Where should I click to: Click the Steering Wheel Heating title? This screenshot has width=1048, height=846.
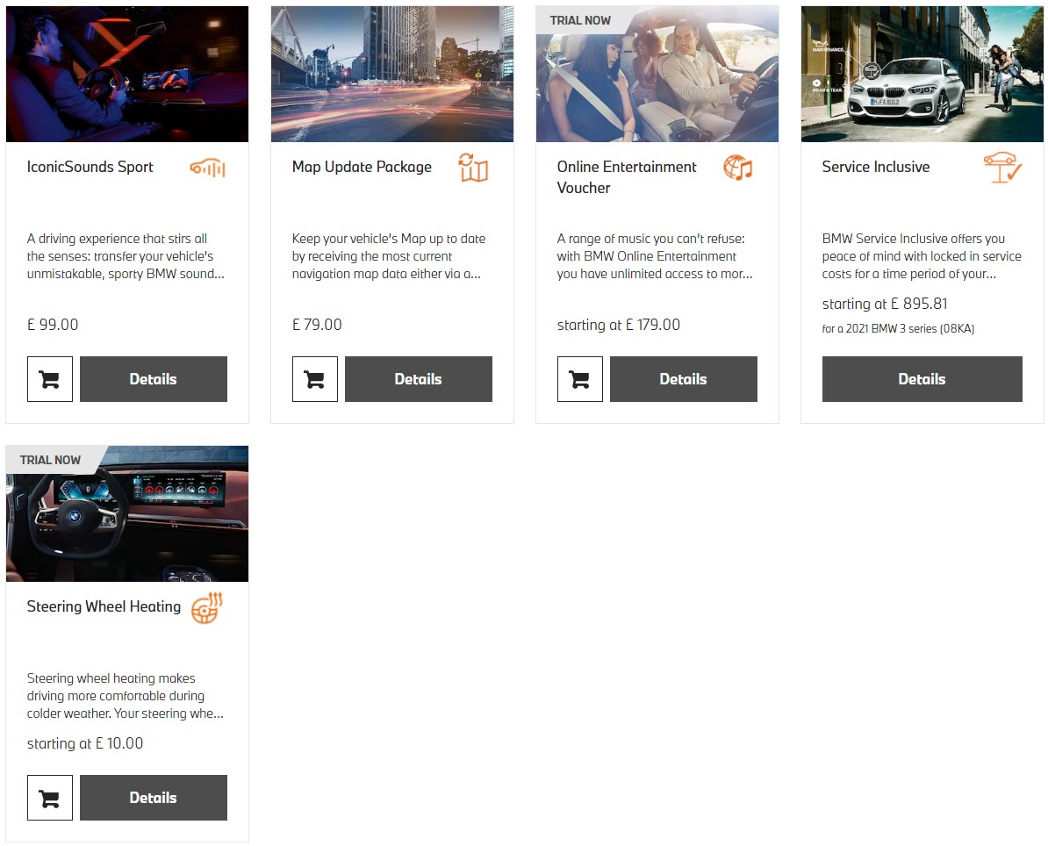(x=104, y=606)
